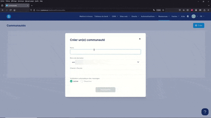This screenshot has height=118, width=211.
Task: Go to browser home page
Action: [15, 10]
